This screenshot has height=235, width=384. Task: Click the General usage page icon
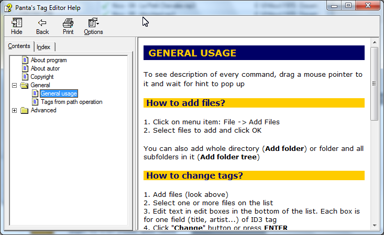pyautogui.click(x=35, y=93)
